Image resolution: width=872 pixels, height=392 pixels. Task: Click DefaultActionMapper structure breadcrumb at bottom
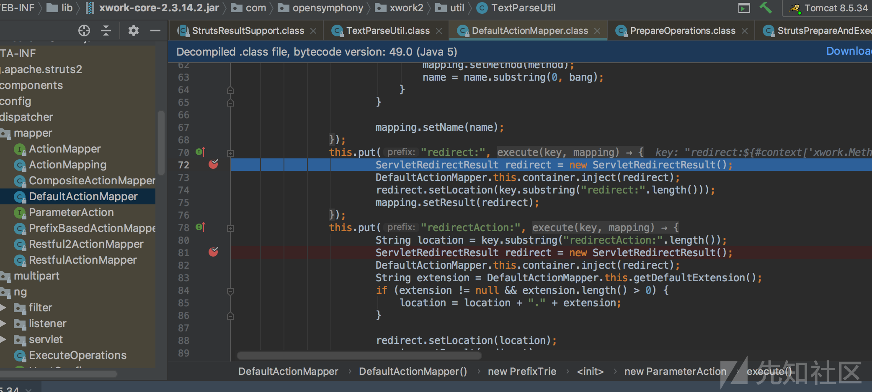[x=288, y=371]
